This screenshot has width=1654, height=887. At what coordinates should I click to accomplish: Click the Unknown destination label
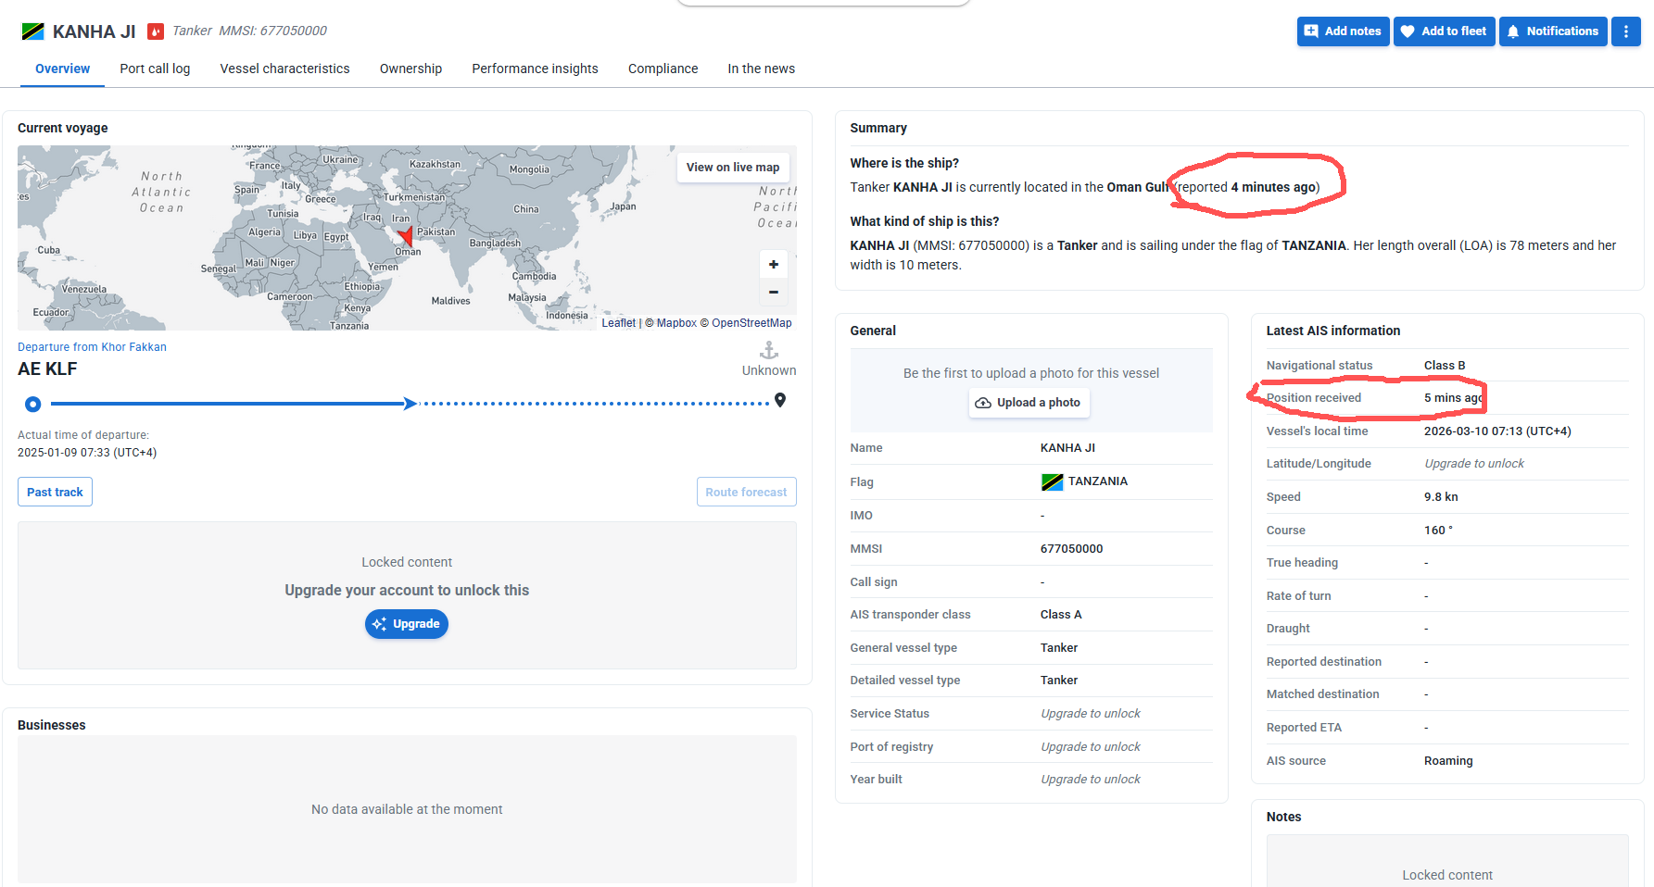[769, 370]
